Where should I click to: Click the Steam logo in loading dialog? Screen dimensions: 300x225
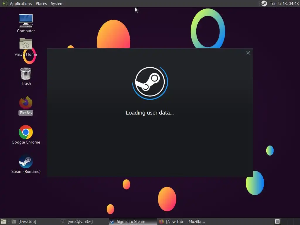(x=150, y=83)
